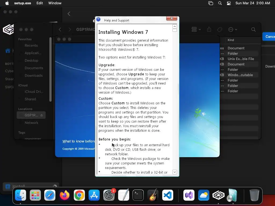This screenshot has height=206, width=275.
Task: Click the Finder tags toolbar icon
Action: (x=219, y=30)
